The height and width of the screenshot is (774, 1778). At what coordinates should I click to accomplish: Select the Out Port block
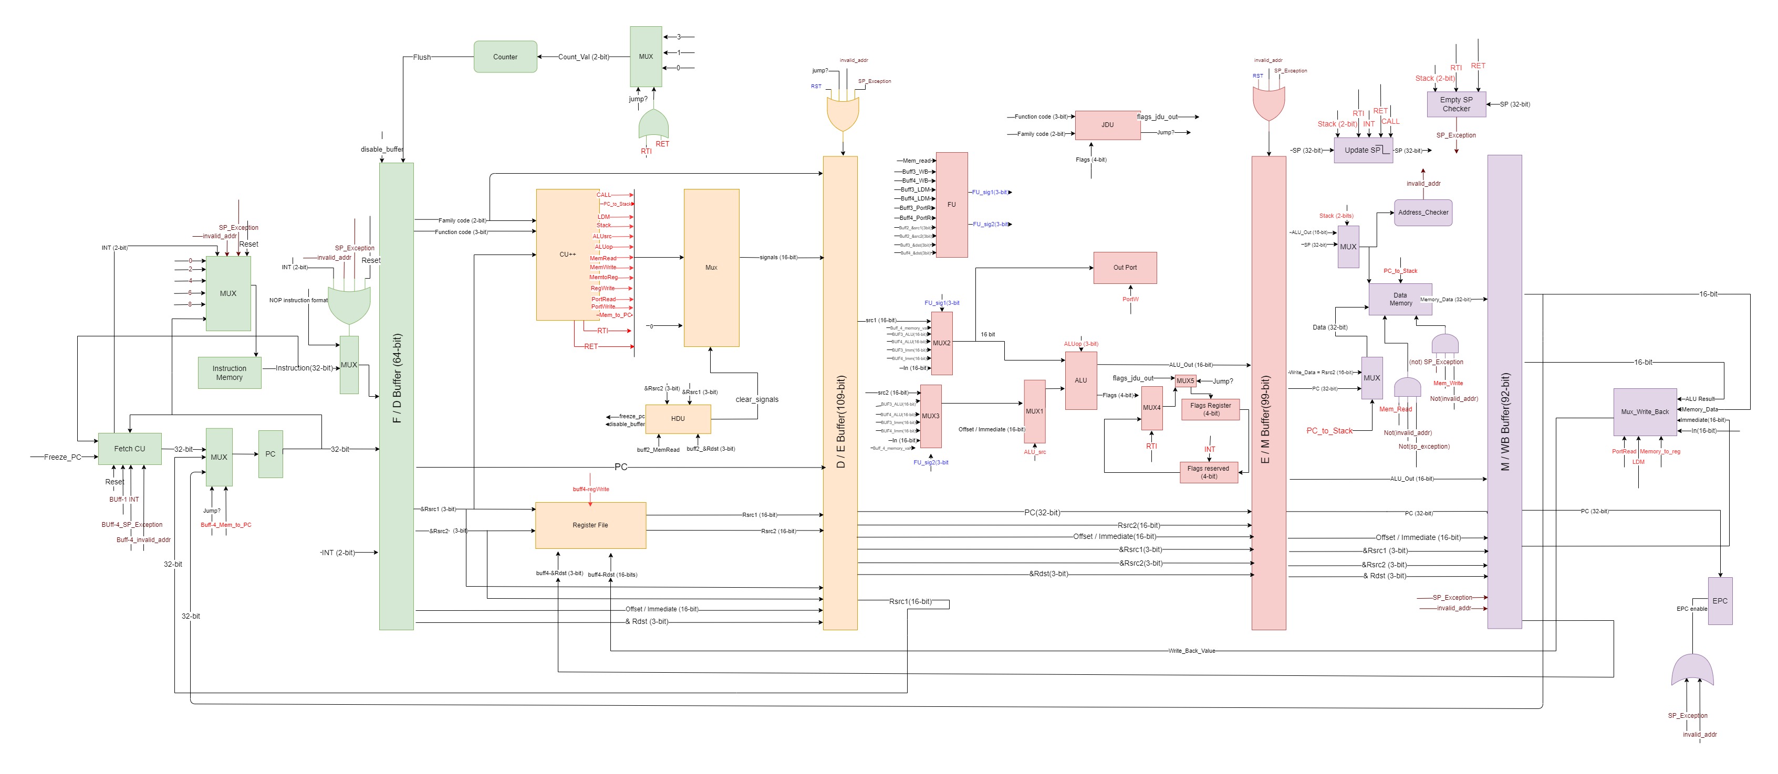[x=1125, y=268]
